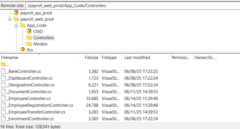Collapse the payroll_web_prod tree node
This screenshot has width=240, height=129.
[10, 19]
